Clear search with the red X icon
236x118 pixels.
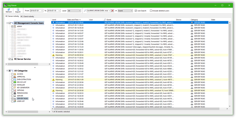coord(113,11)
